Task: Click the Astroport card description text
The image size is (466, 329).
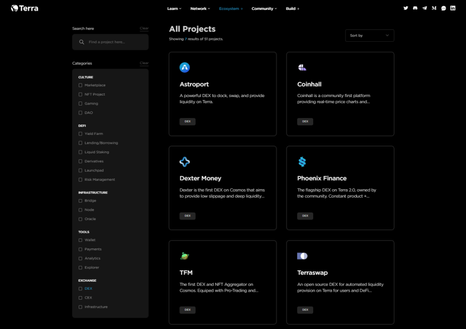Action: click(x=222, y=99)
